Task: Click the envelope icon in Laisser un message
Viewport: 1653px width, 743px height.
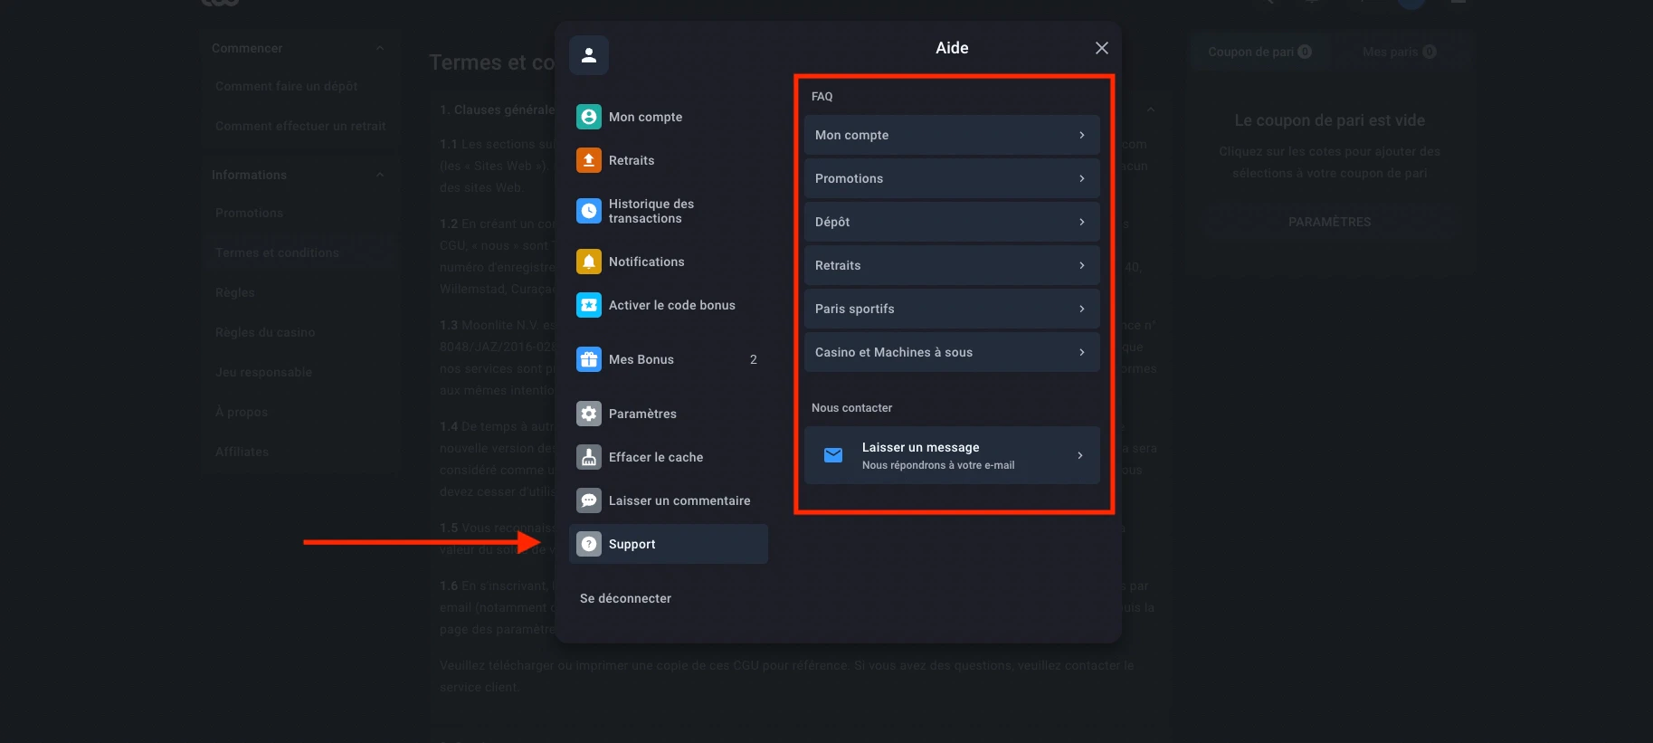Action: coord(833,455)
